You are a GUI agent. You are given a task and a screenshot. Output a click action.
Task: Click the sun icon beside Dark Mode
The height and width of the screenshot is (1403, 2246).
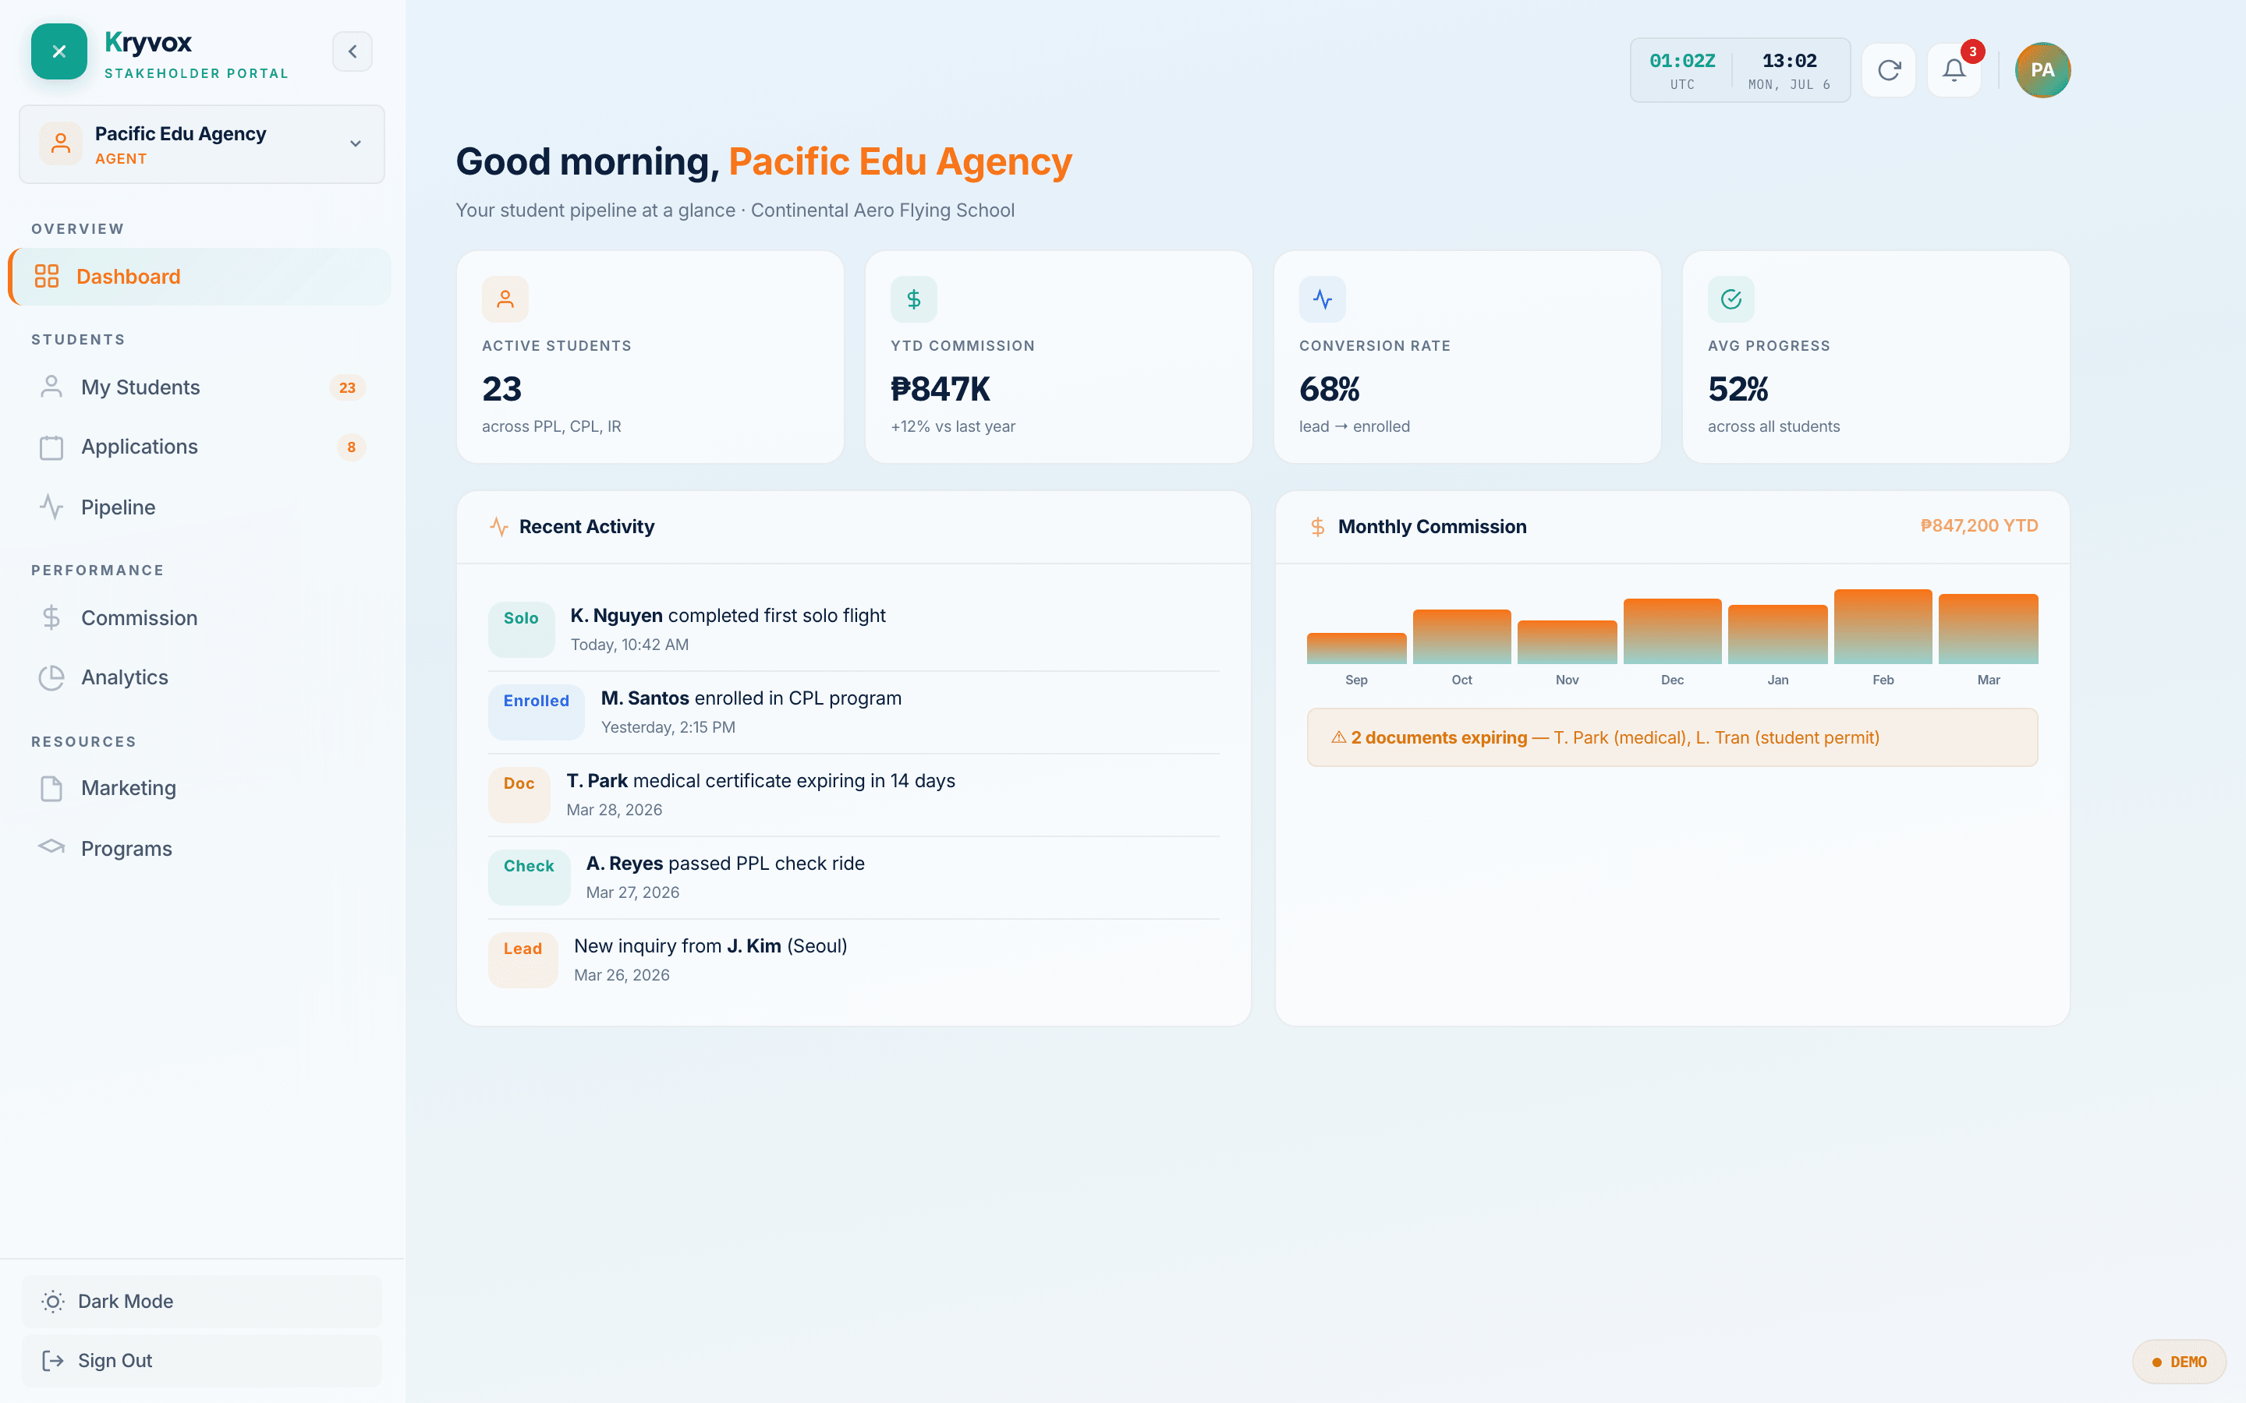click(53, 1301)
